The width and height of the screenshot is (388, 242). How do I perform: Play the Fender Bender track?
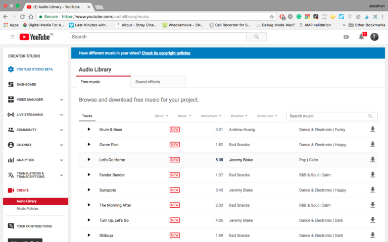[x=89, y=174]
